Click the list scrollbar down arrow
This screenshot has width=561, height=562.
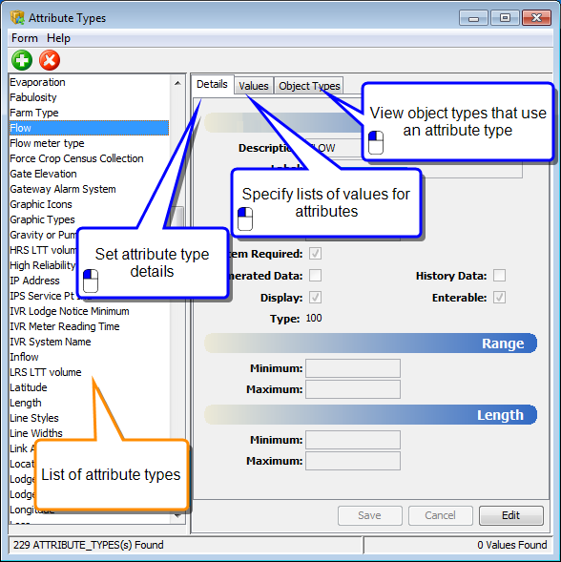click(x=177, y=516)
